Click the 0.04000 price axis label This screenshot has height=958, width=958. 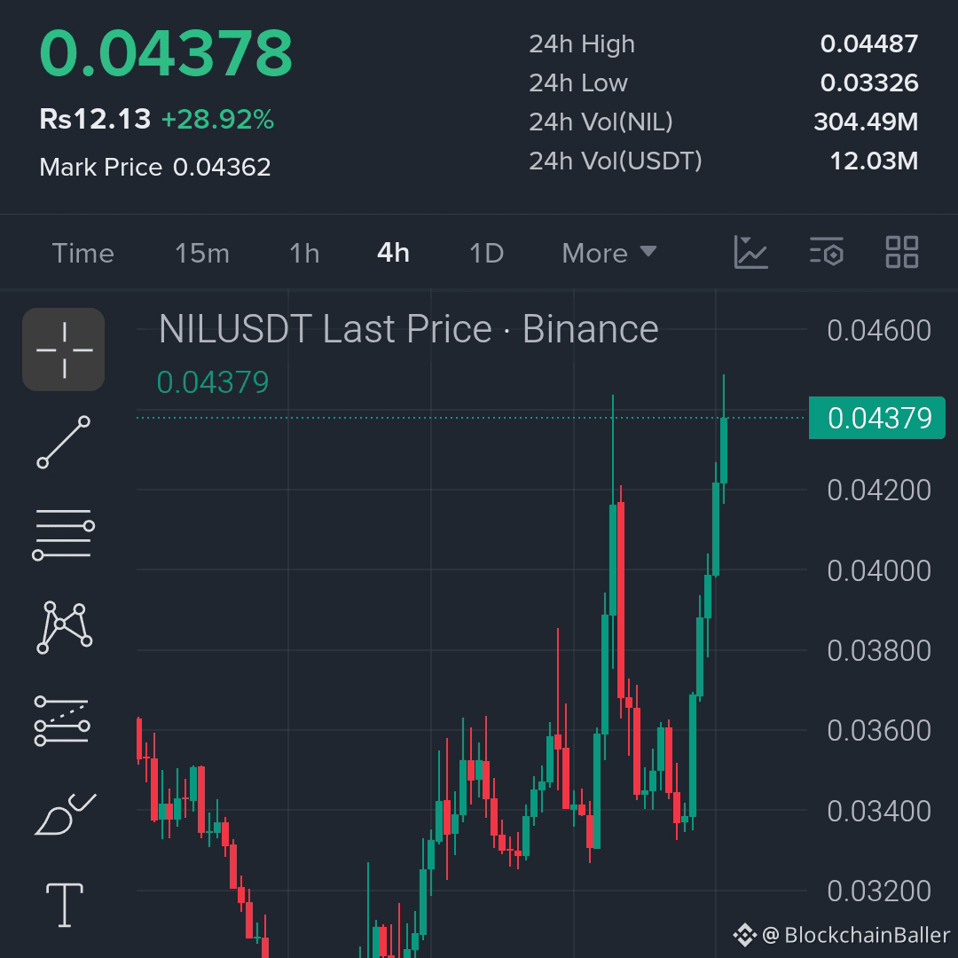[878, 570]
